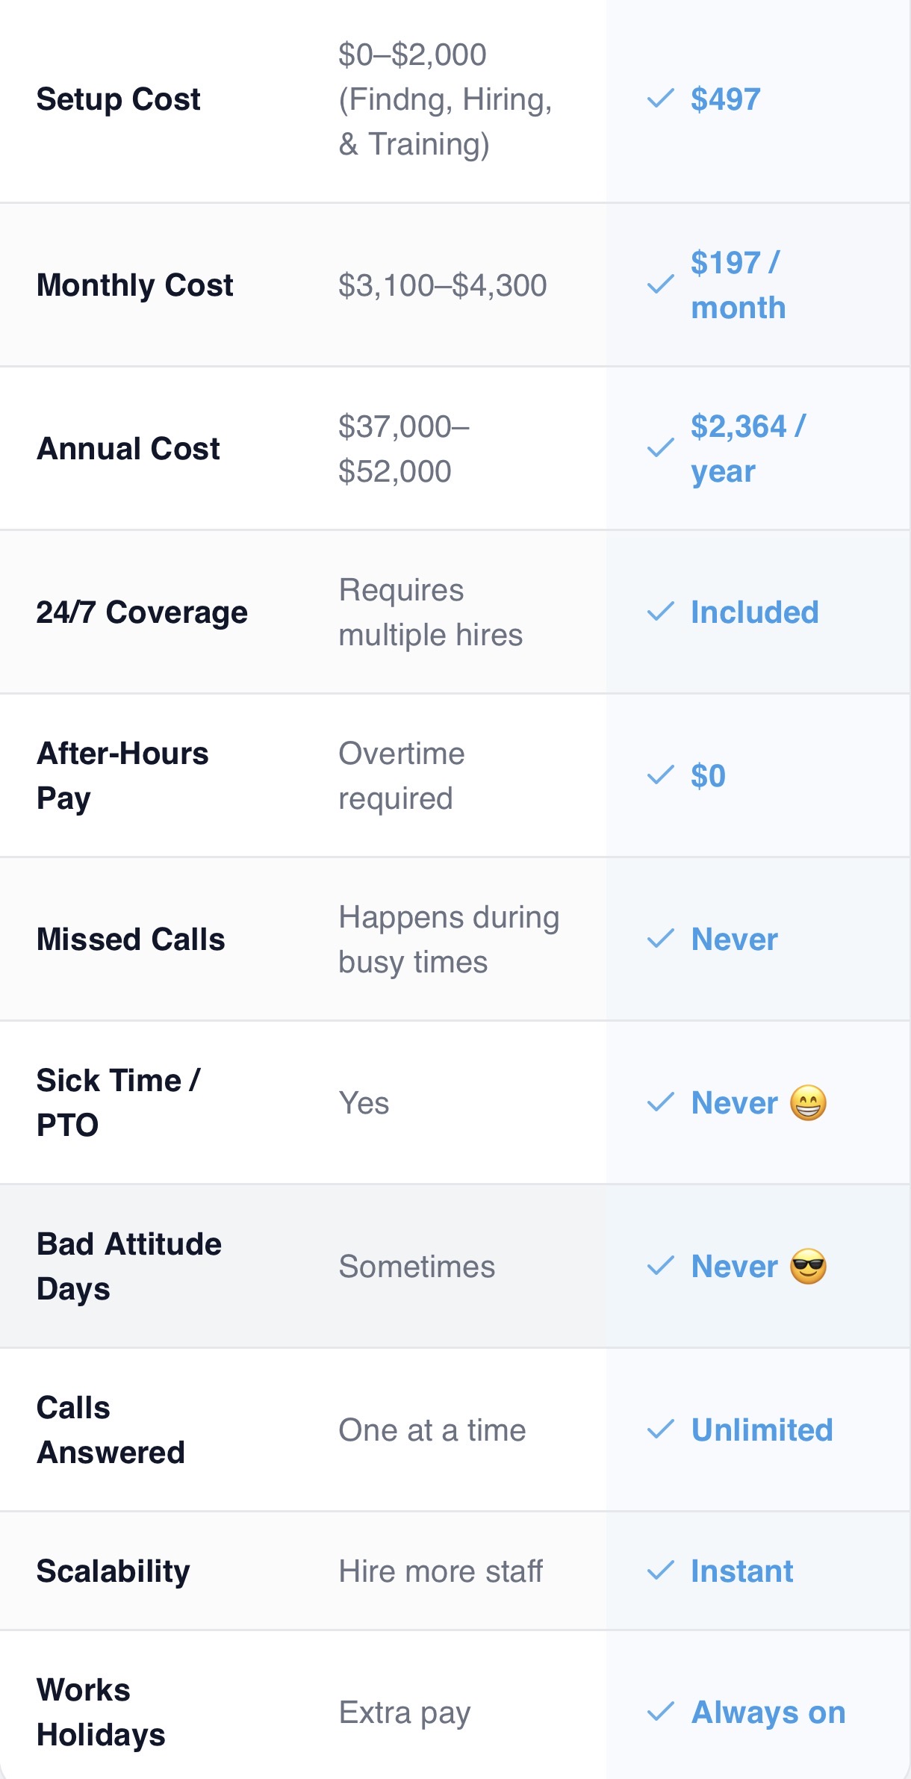Select the $37,000–$52,000 annual cost text
This screenshot has width=911, height=1779.
[403, 448]
